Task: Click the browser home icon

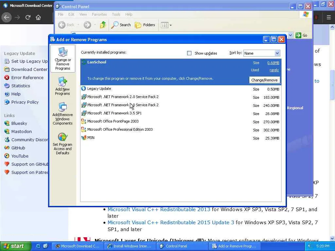Action: 38,17
